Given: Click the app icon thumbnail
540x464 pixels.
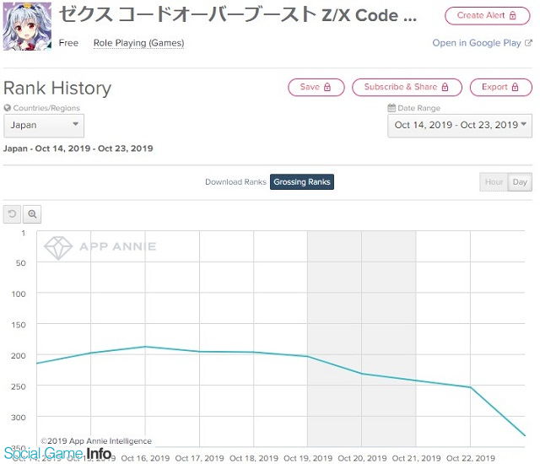Looking at the screenshot, I should tap(27, 26).
